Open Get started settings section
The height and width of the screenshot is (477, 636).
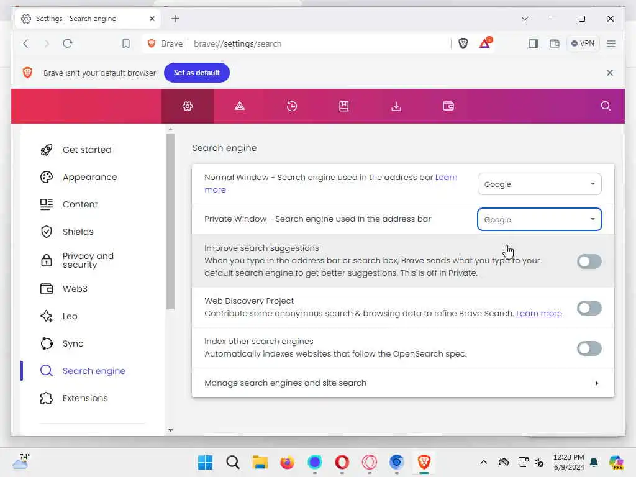[x=87, y=150]
